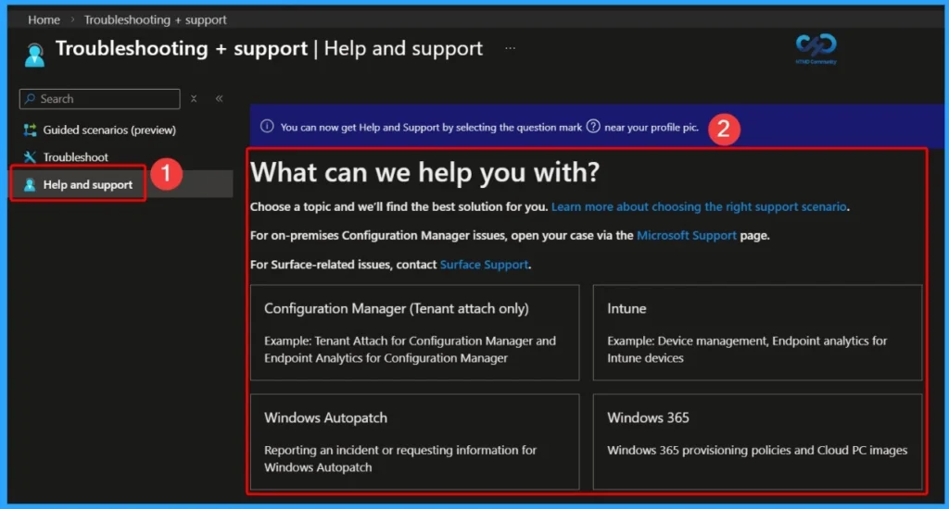Click inside the sidebar Search field
The height and width of the screenshot is (509, 949).
tap(100, 99)
